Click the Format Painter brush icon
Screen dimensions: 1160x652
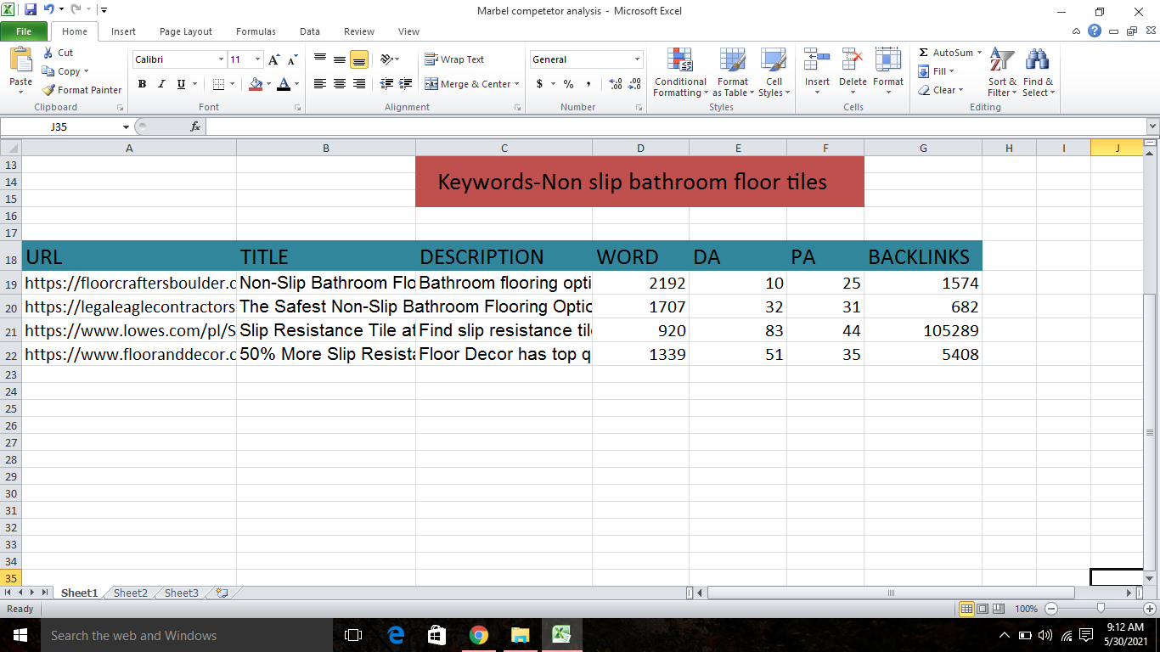click(49, 90)
